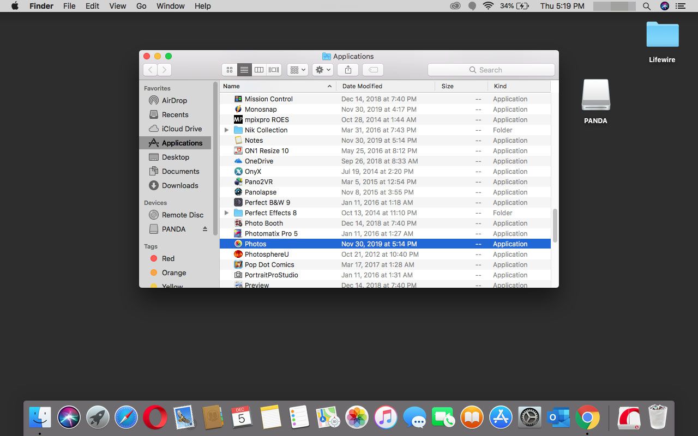Click the Finder Search field
This screenshot has height=436, width=698.
491,70
